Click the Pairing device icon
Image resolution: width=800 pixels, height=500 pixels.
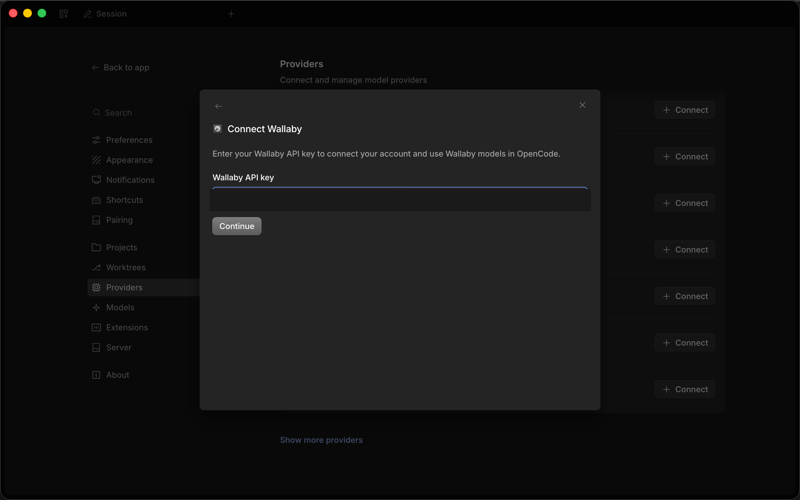coord(96,220)
